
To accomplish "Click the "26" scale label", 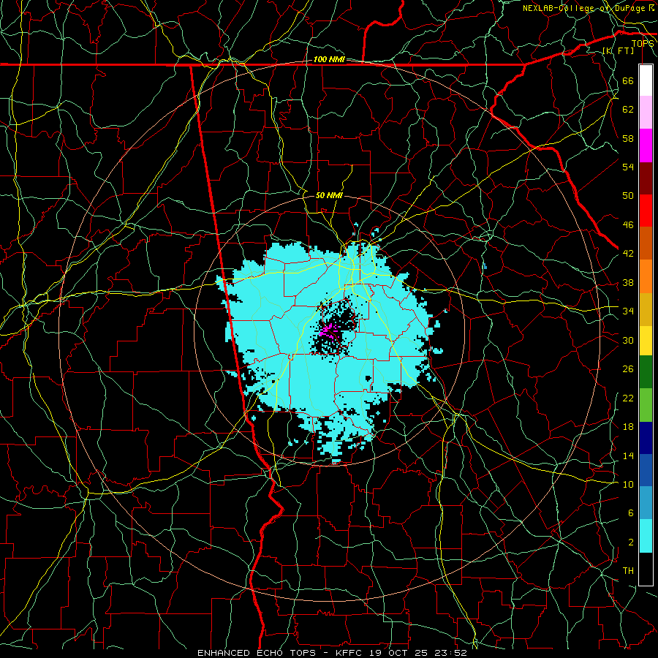I will click(628, 369).
